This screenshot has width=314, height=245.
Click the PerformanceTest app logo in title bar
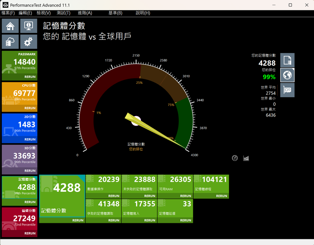click(5, 5)
